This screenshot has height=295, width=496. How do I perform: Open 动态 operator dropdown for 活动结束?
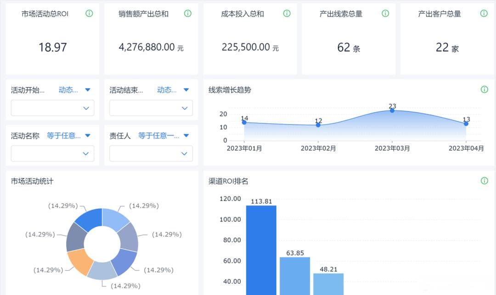point(173,90)
